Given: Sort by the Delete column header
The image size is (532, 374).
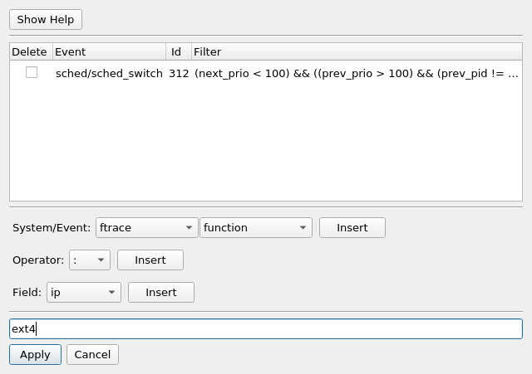Looking at the screenshot, I should click(x=32, y=51).
